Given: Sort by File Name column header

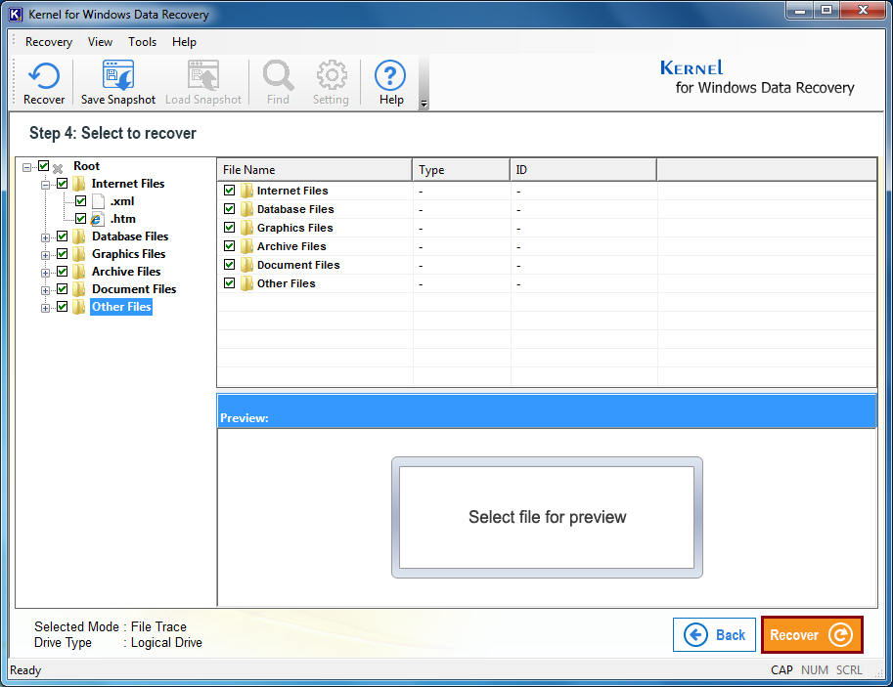Looking at the screenshot, I should (x=314, y=170).
